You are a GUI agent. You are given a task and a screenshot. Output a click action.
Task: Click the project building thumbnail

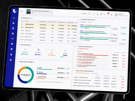(28, 11)
